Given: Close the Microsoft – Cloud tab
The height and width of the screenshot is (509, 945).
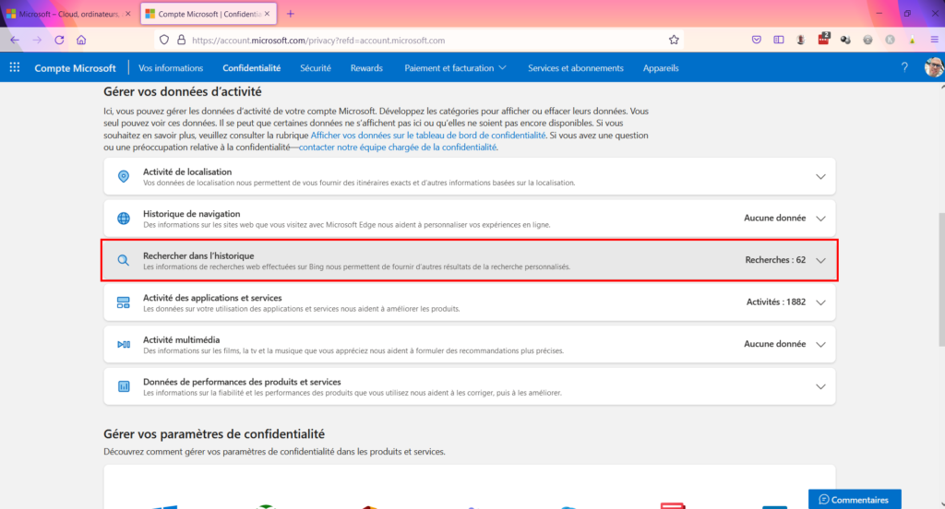Looking at the screenshot, I should coord(127,13).
